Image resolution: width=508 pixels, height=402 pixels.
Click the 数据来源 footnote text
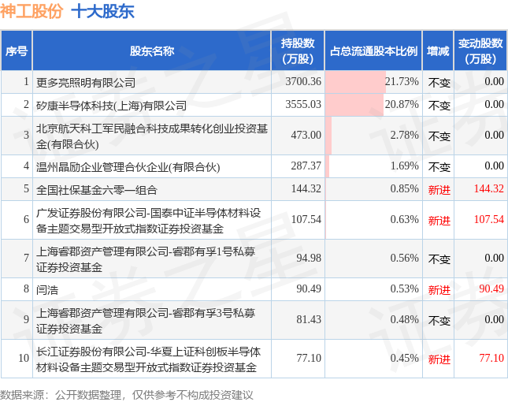(x=126, y=395)
